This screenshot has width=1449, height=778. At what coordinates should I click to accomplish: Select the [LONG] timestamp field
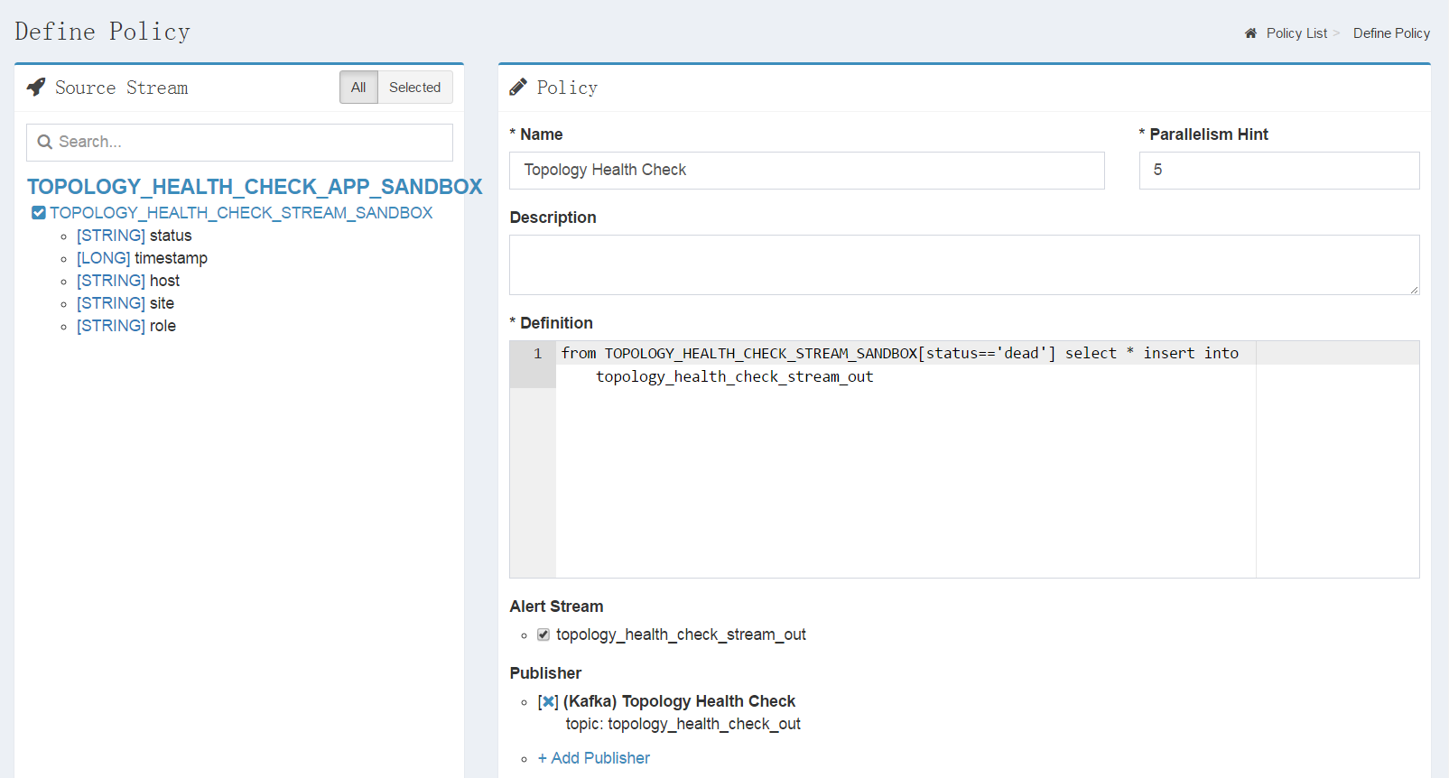click(142, 258)
